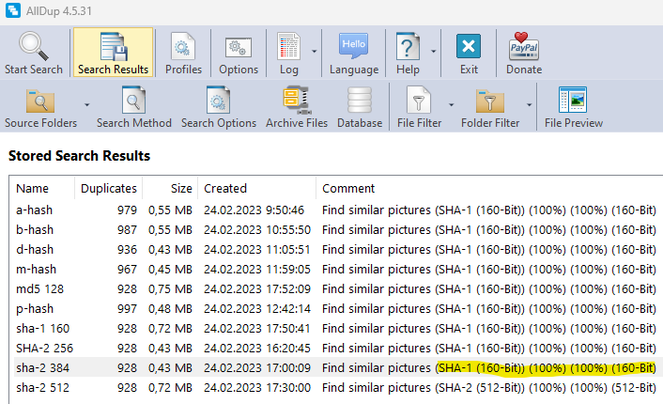Open Archive Files settings
The height and width of the screenshot is (404, 663).
click(298, 101)
